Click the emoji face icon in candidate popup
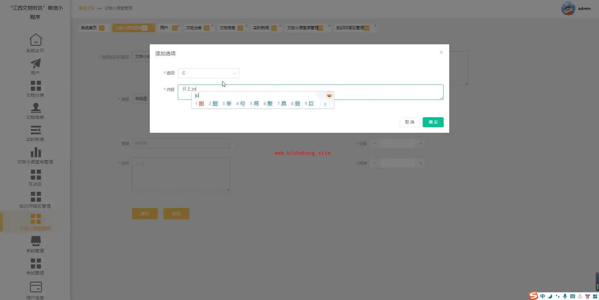Screen dimensions: 599x300 (329, 95)
